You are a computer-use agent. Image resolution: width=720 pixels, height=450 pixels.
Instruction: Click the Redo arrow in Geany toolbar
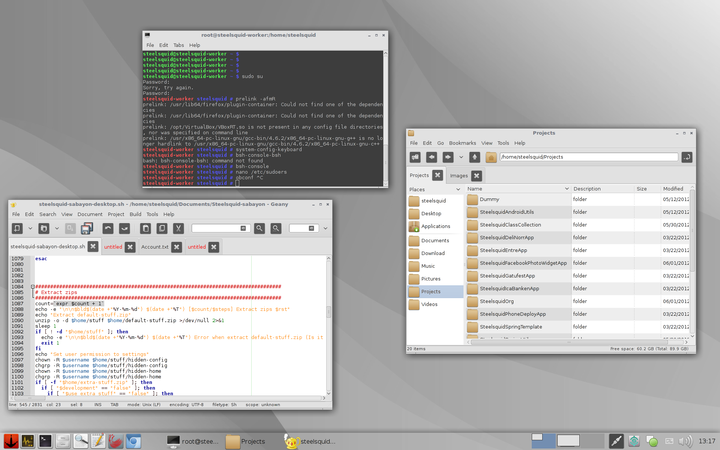[x=124, y=228]
